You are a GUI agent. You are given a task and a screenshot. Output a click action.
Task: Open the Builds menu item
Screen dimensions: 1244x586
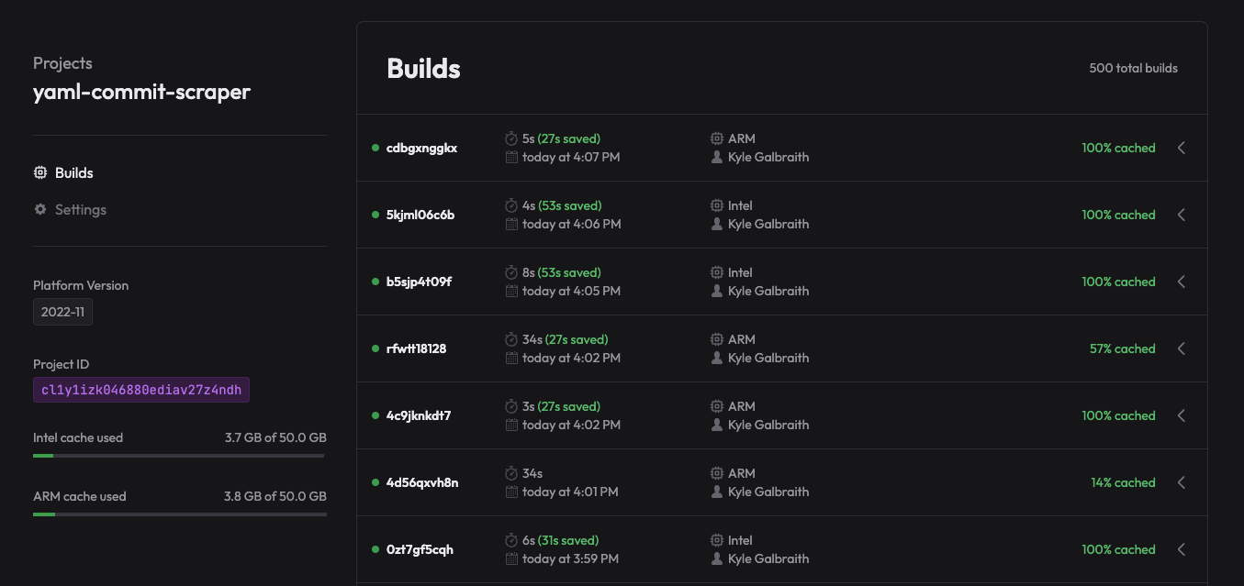pos(73,172)
